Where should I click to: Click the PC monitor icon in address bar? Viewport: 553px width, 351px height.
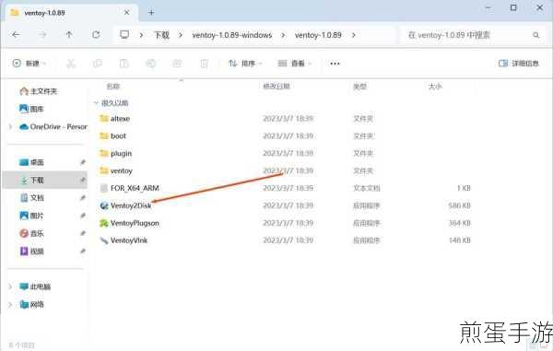[x=124, y=34]
